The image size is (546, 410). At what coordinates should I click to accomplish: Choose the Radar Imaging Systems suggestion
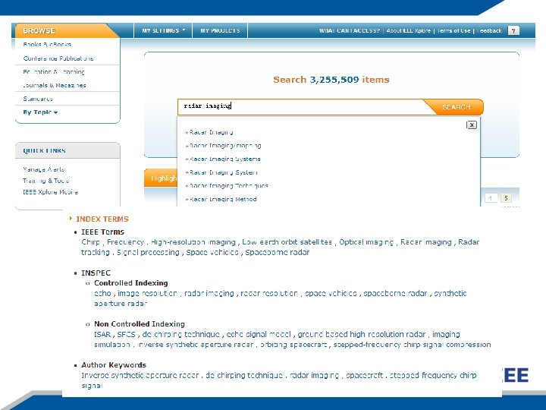225,159
